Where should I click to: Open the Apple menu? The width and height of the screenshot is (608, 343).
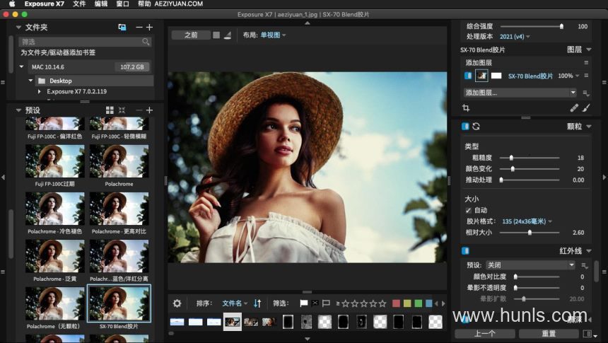click(x=12, y=4)
